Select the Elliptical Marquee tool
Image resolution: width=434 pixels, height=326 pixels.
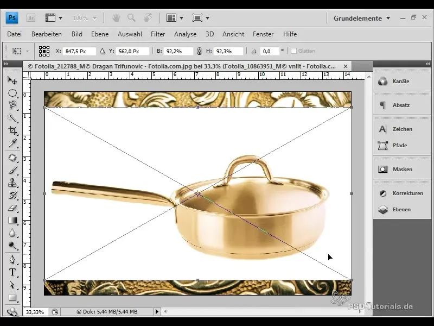coord(12,93)
